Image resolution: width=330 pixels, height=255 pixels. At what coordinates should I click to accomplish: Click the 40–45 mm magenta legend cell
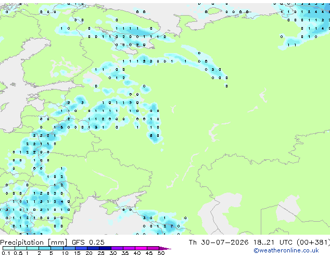click(141, 248)
